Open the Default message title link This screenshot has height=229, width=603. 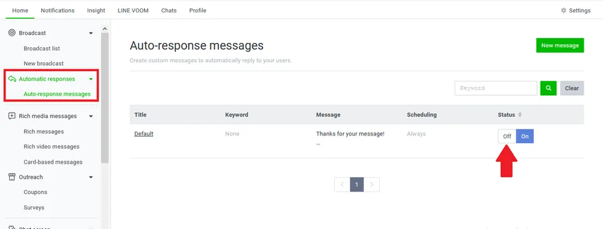coord(144,134)
